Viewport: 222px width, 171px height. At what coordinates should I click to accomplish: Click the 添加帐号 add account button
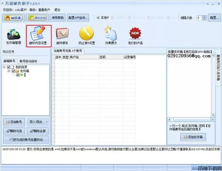pyautogui.click(x=14, y=122)
